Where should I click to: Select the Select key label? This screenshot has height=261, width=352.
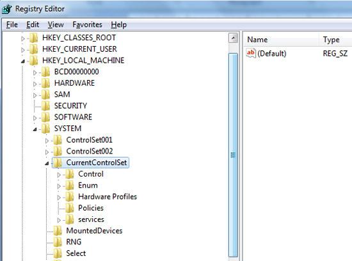tap(76, 253)
